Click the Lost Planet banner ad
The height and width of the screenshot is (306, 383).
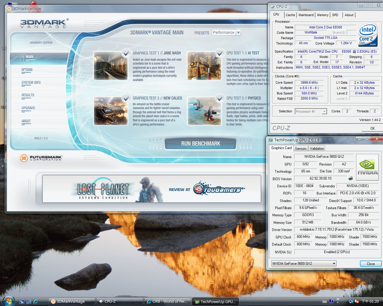(152, 189)
